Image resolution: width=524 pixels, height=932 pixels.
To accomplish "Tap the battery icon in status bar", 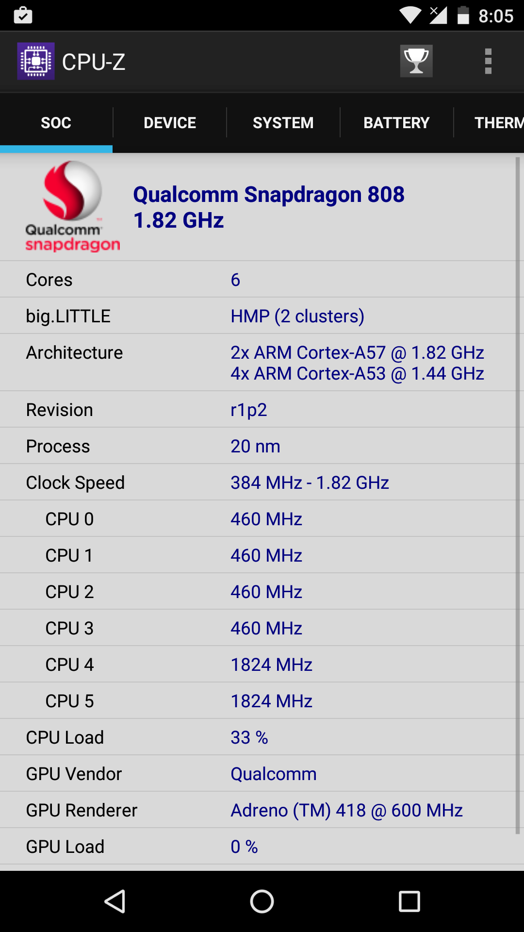I will click(x=463, y=16).
